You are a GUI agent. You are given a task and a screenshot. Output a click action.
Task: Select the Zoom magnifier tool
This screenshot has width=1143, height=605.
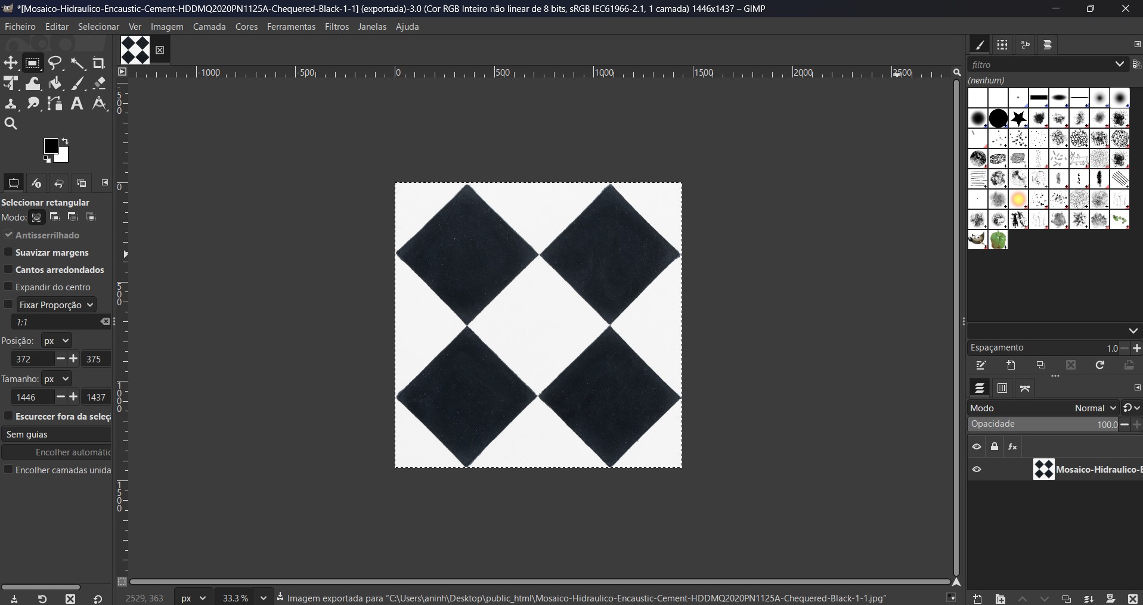click(x=11, y=124)
